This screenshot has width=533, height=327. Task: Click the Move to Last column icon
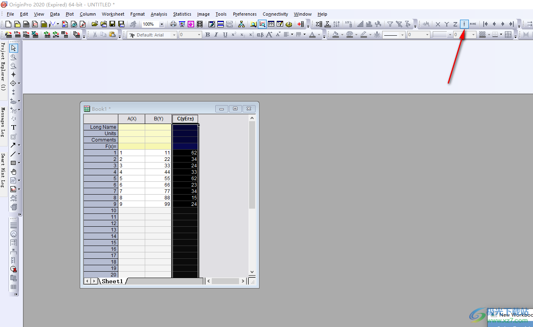tap(511, 24)
